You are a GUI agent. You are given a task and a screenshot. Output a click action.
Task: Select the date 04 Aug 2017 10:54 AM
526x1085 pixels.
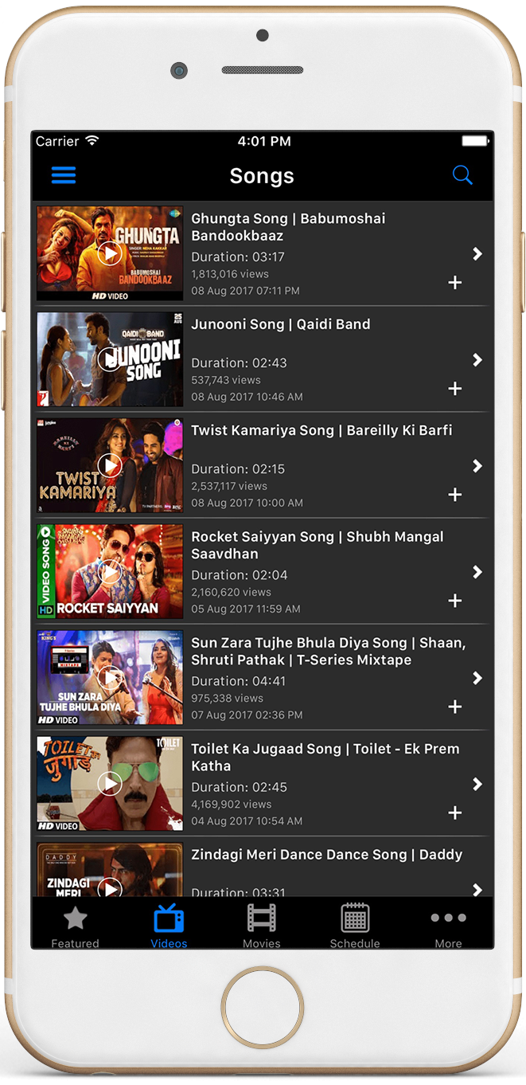(247, 821)
